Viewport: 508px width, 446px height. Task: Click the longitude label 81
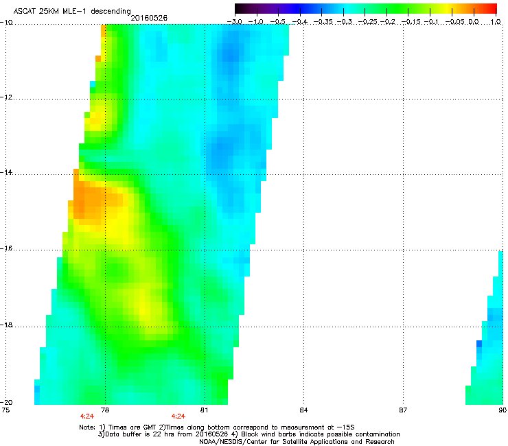point(204,410)
